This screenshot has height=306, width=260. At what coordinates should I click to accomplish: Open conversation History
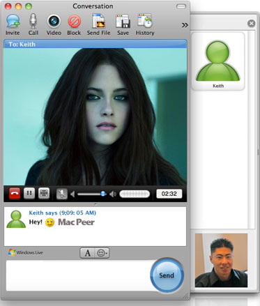coord(145,24)
